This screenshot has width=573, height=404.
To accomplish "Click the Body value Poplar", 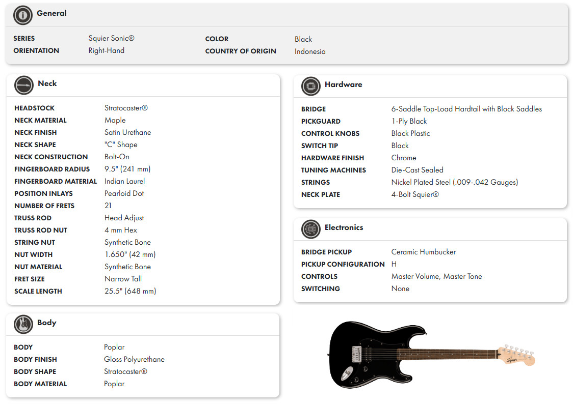I will pyautogui.click(x=114, y=347).
